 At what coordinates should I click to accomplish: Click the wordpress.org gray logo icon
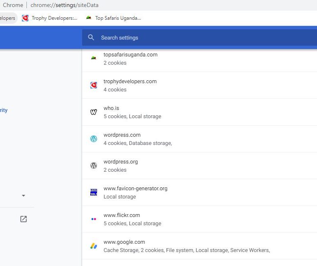94,166
